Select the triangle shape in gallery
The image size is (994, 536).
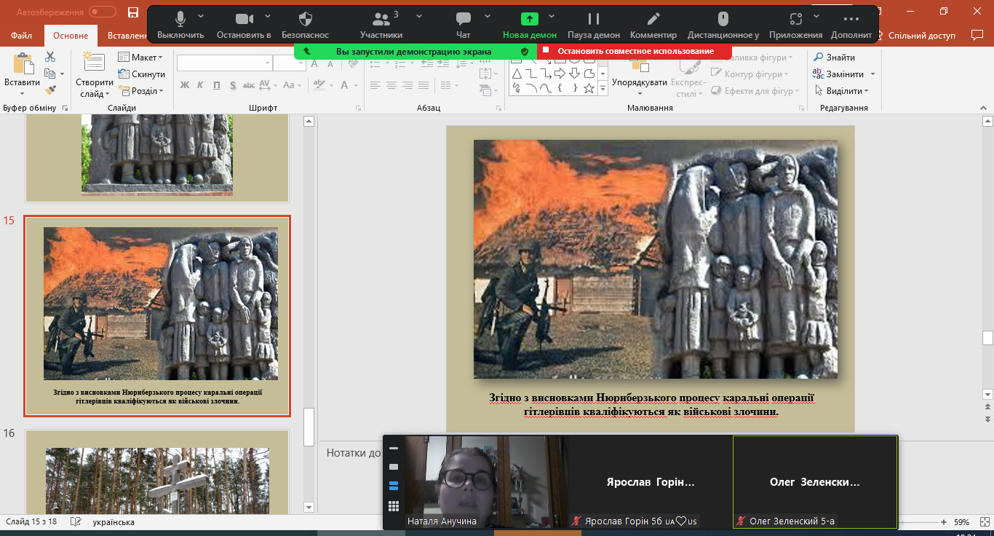click(x=516, y=74)
